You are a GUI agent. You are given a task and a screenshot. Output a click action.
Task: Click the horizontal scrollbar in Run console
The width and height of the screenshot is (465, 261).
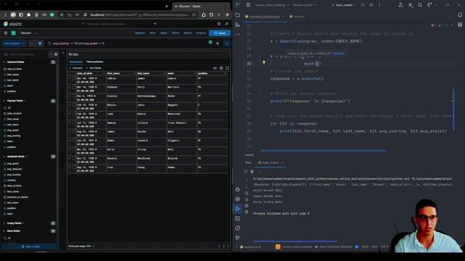click(x=296, y=241)
